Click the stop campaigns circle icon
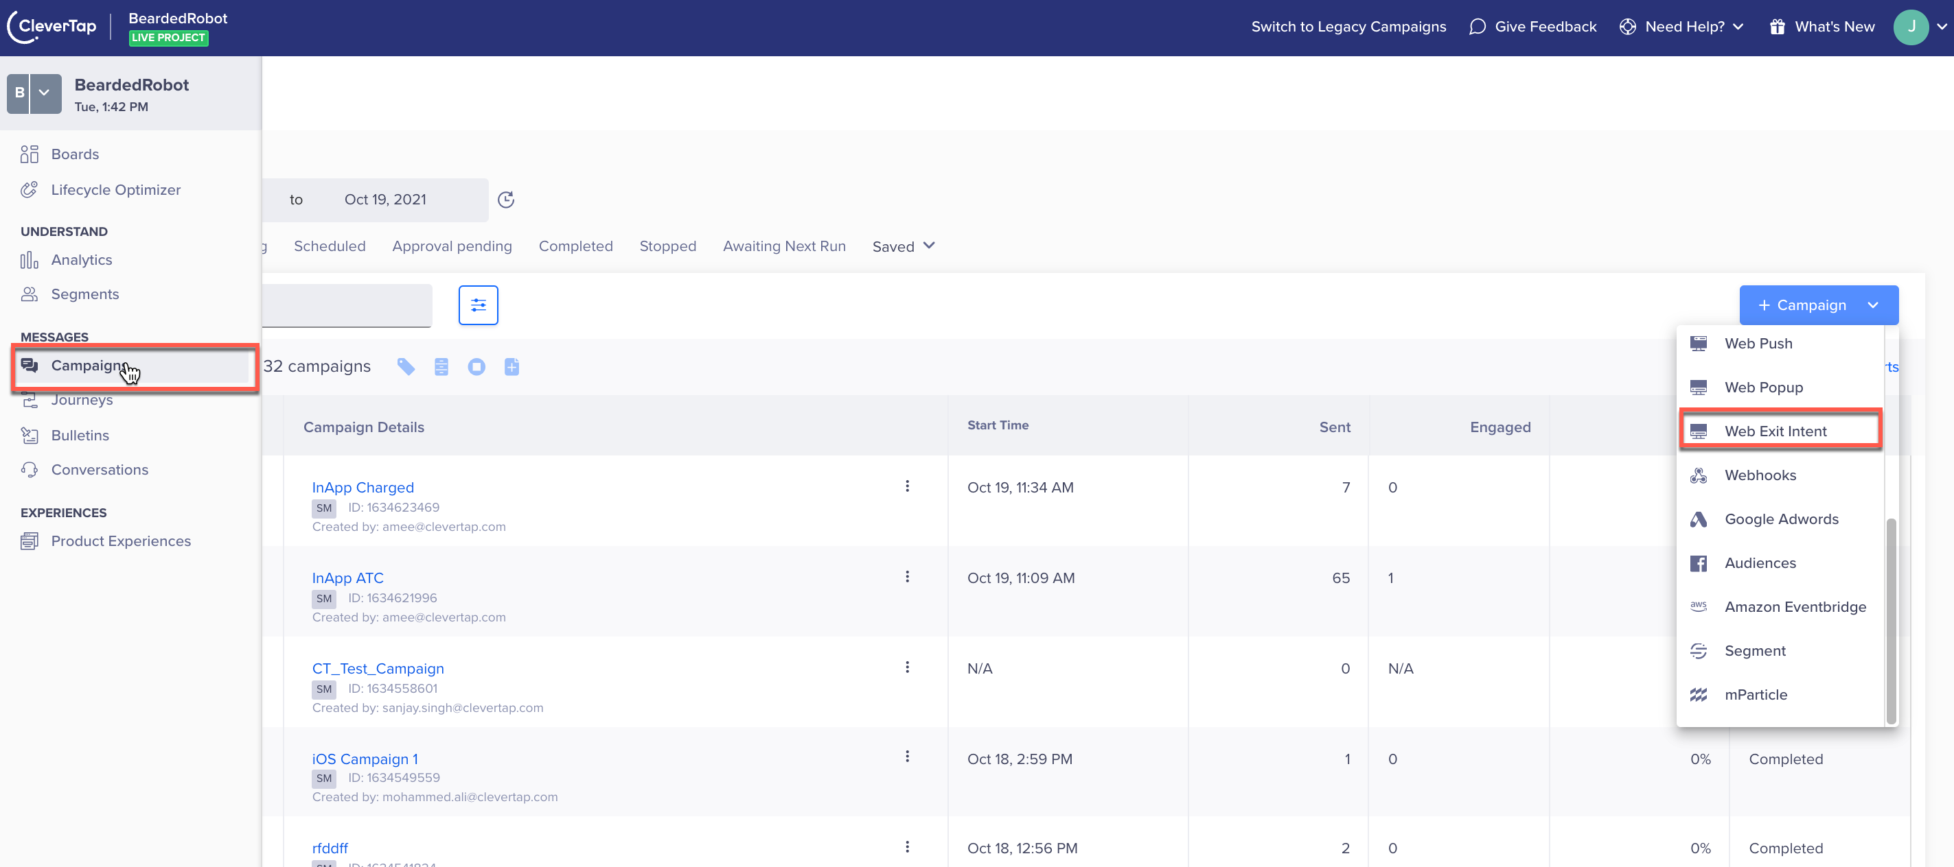1954x867 pixels. pyautogui.click(x=476, y=367)
